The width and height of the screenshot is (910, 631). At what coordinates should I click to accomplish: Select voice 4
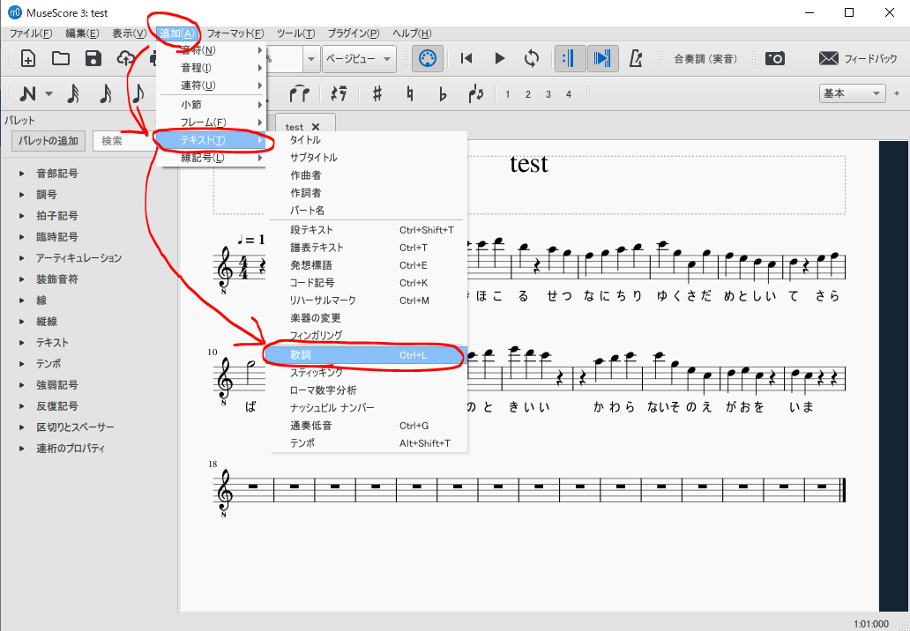point(568,94)
